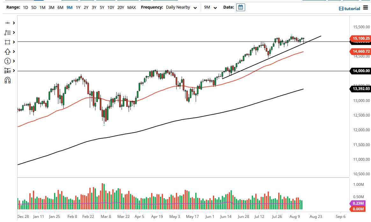371x222 pixels.
Task: Select the 6M range
Action: pos(60,7)
